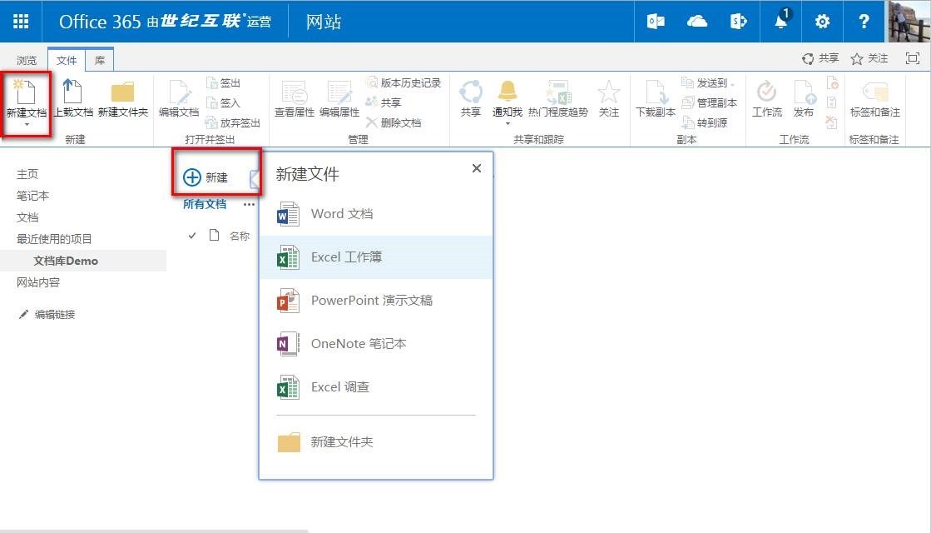Open settings gear
The height and width of the screenshot is (533, 931).
point(822,22)
